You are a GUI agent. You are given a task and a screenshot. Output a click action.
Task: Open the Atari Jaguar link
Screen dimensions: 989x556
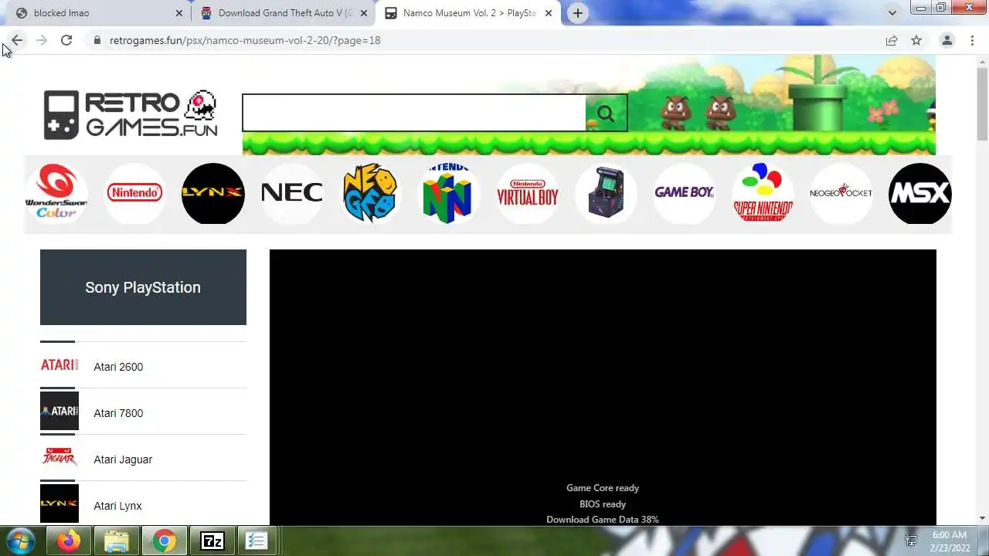(x=123, y=459)
